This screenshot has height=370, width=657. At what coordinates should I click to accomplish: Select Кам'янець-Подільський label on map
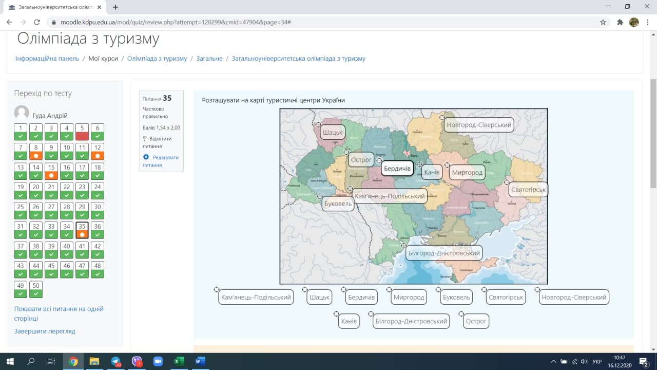pyautogui.click(x=390, y=196)
